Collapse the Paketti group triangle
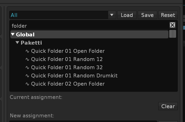185x122 pixels. click(17, 43)
